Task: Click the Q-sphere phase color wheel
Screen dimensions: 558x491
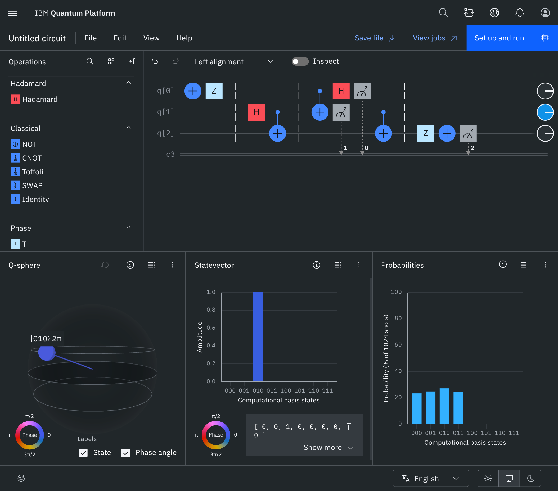Action: tap(29, 435)
